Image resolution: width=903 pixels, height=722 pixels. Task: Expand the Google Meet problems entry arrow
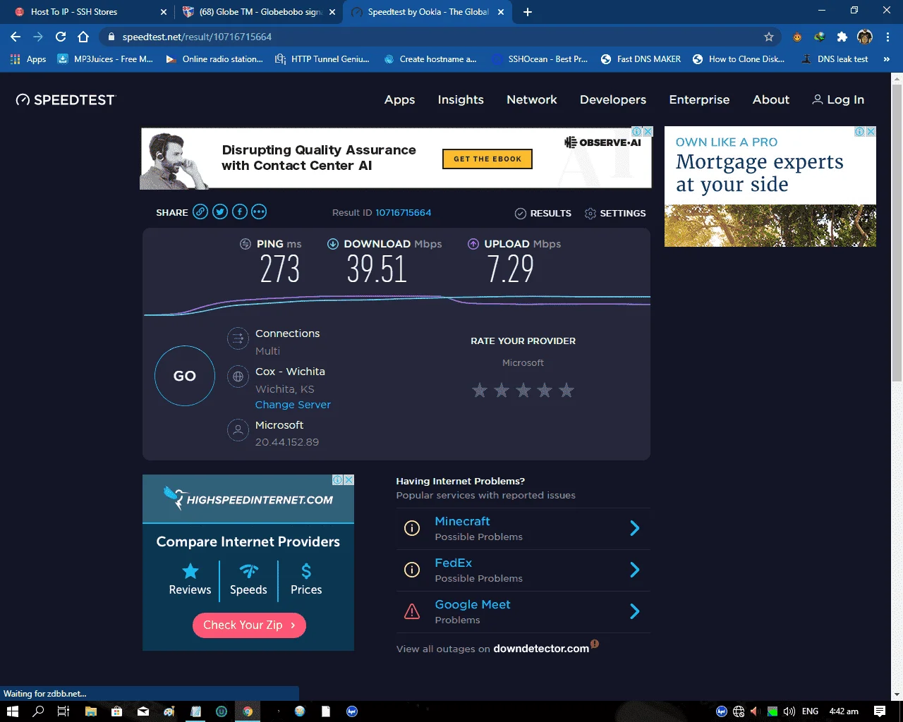click(635, 611)
